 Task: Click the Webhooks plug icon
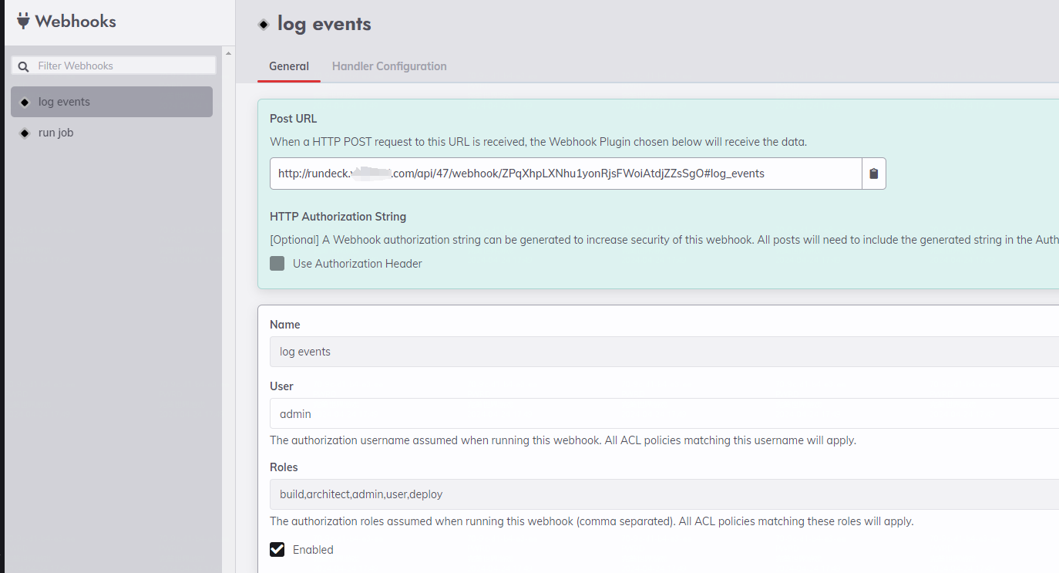23,21
